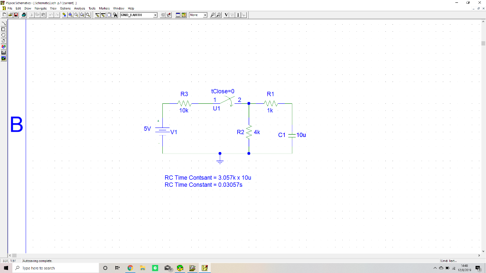
Task: Select the Zoom Area tool
Action: pyautogui.click(x=81, y=15)
